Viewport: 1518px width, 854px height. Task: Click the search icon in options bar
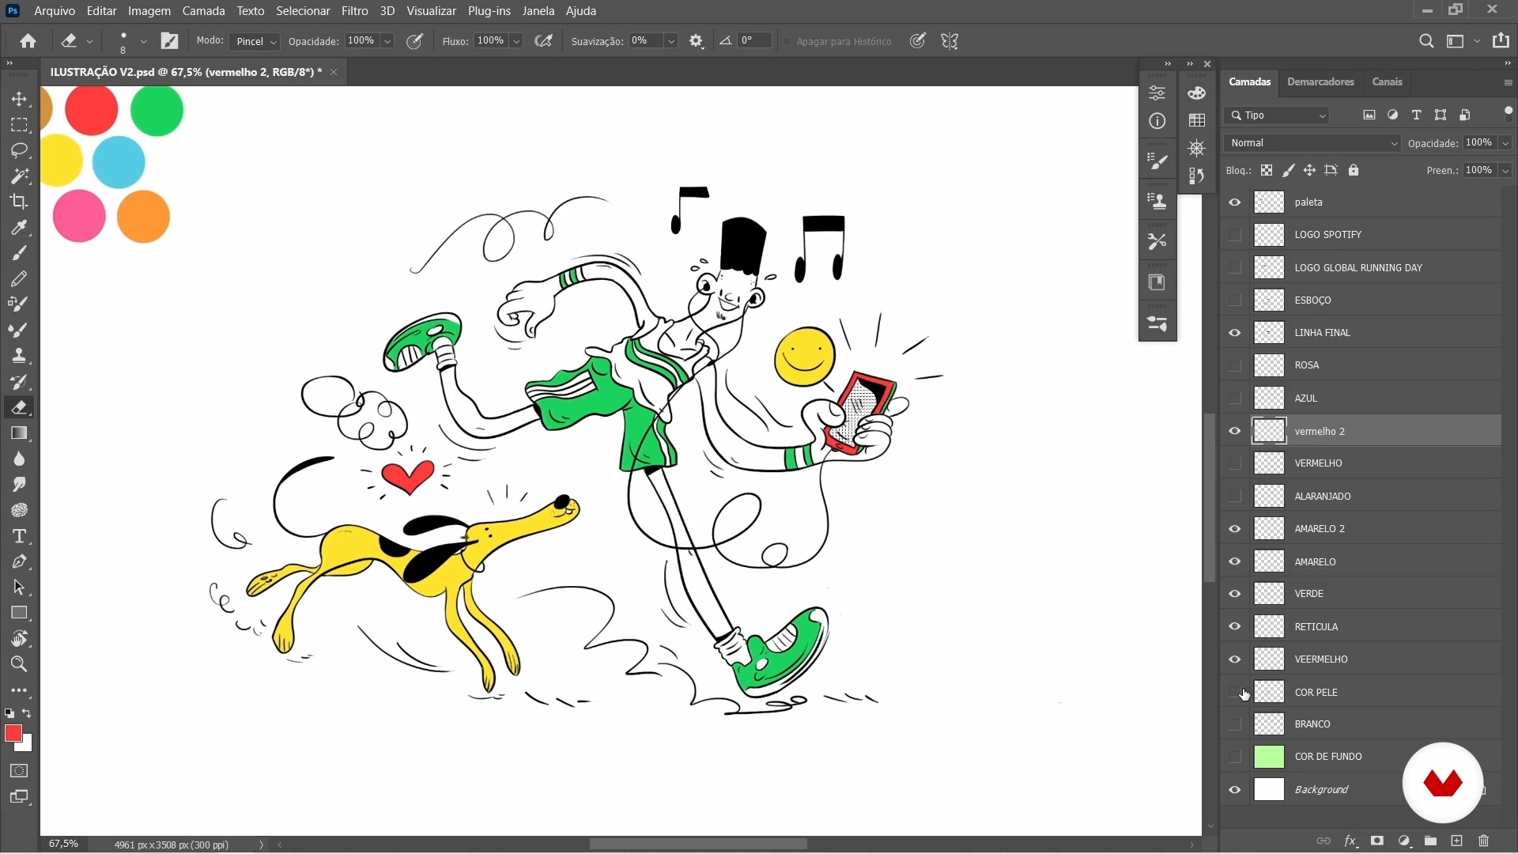(x=1426, y=41)
